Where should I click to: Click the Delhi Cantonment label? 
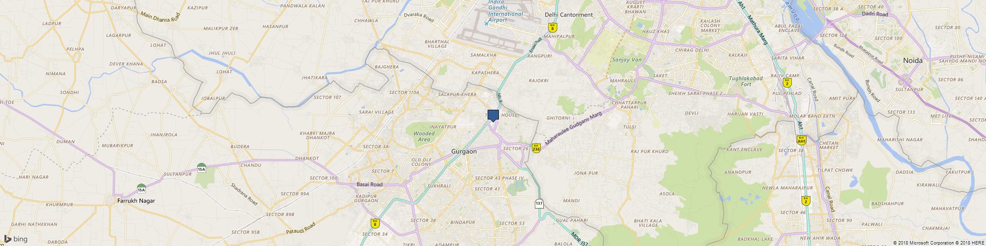click(x=568, y=15)
